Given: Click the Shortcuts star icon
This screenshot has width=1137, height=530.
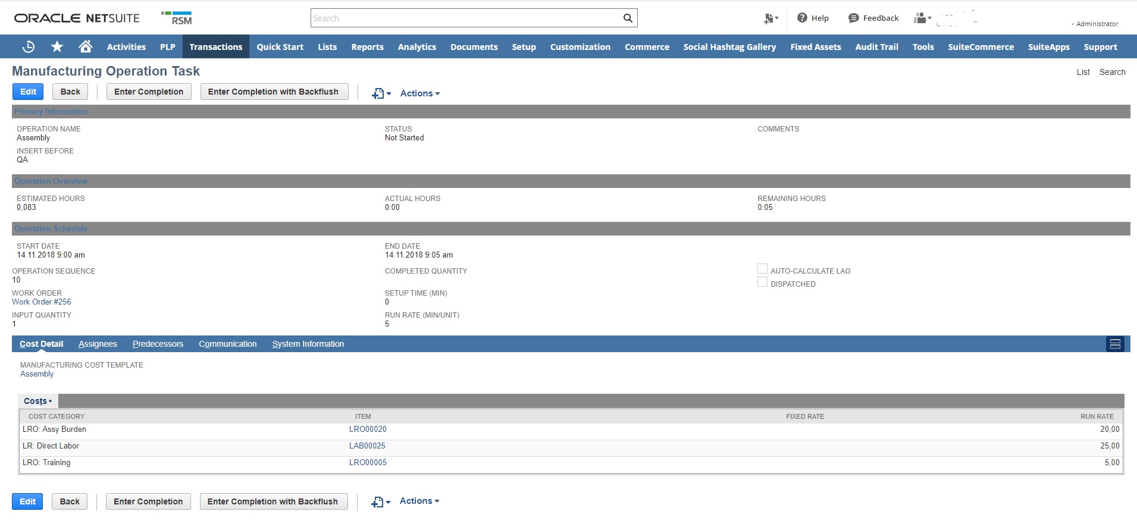Looking at the screenshot, I should click(x=57, y=47).
